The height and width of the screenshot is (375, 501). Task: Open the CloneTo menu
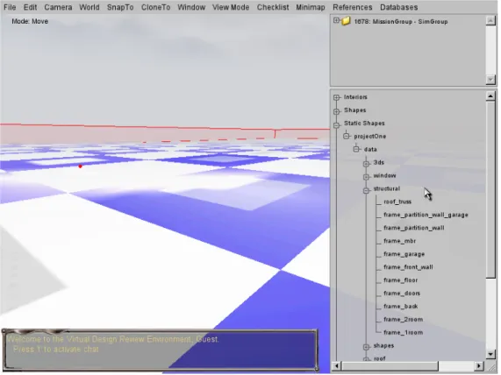155,7
